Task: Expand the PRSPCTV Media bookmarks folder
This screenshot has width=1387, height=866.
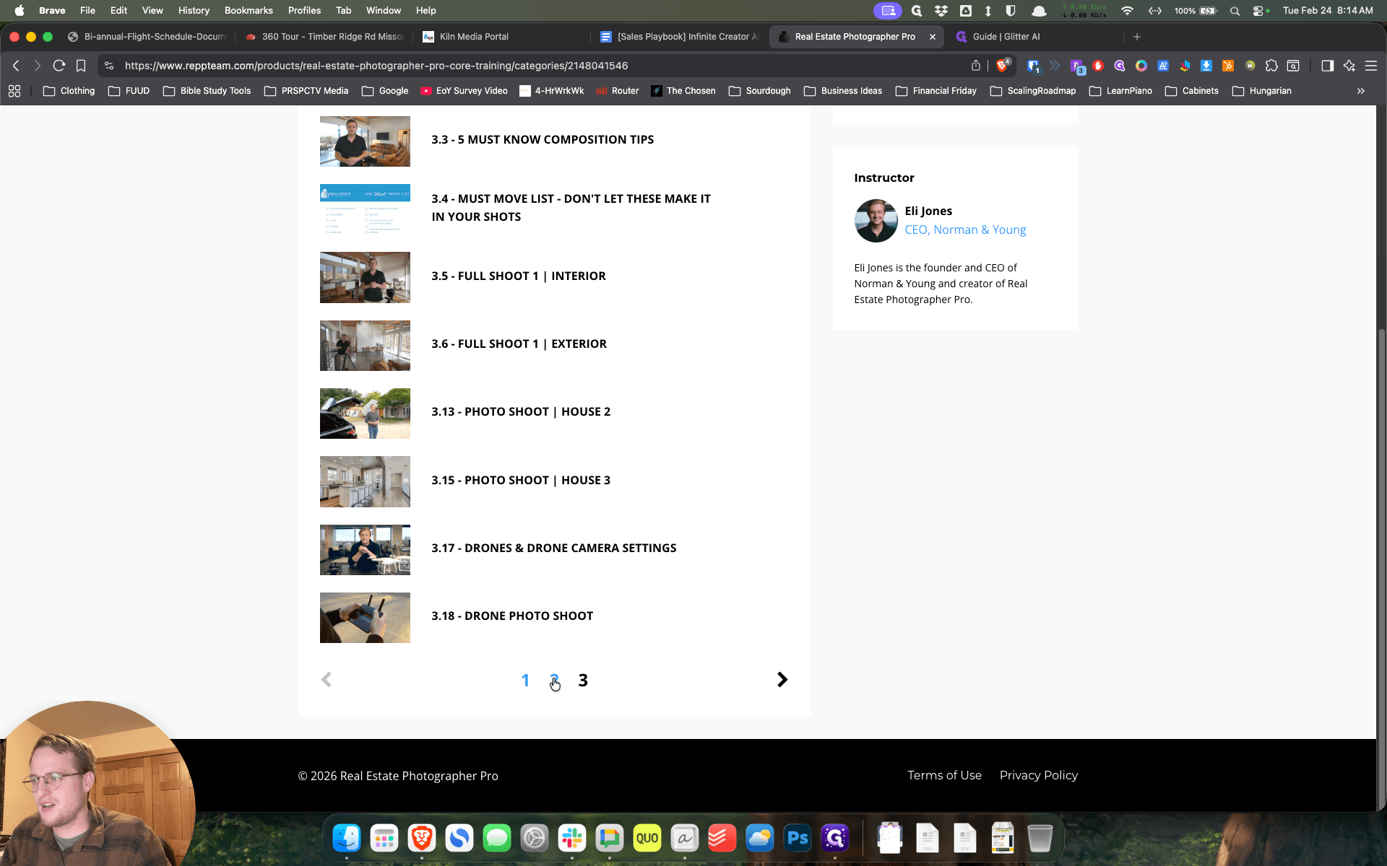Action: (306, 91)
